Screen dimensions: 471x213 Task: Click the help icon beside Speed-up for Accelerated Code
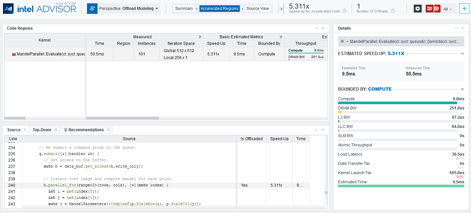tap(344, 11)
